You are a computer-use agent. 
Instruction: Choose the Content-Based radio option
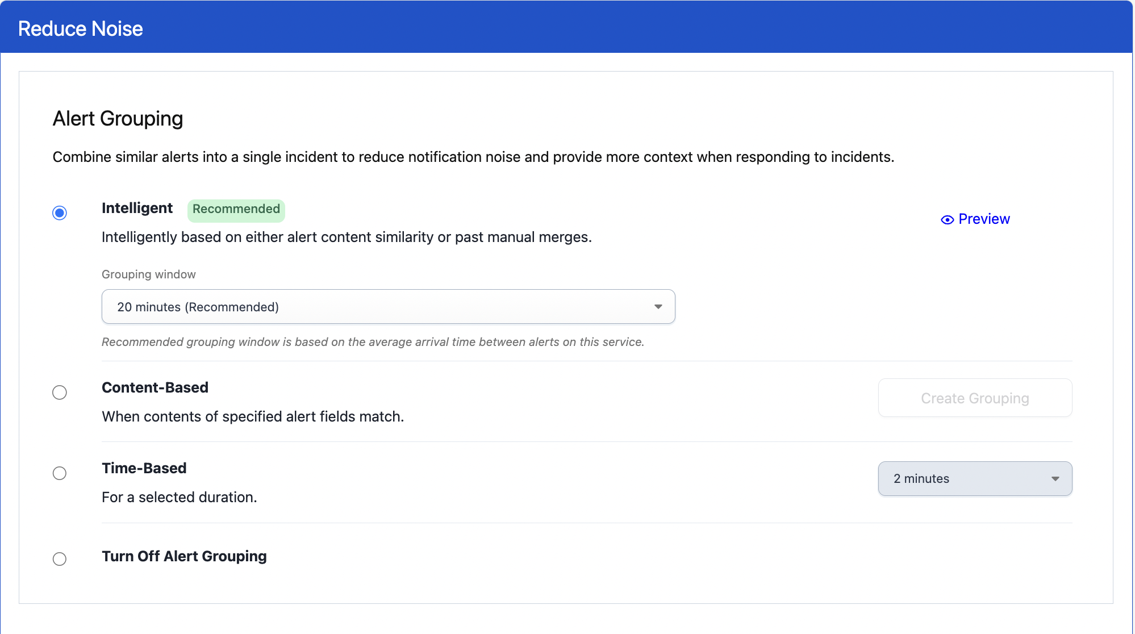(x=60, y=393)
